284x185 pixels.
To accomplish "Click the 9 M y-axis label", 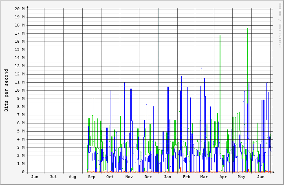I will tap(21, 98).
